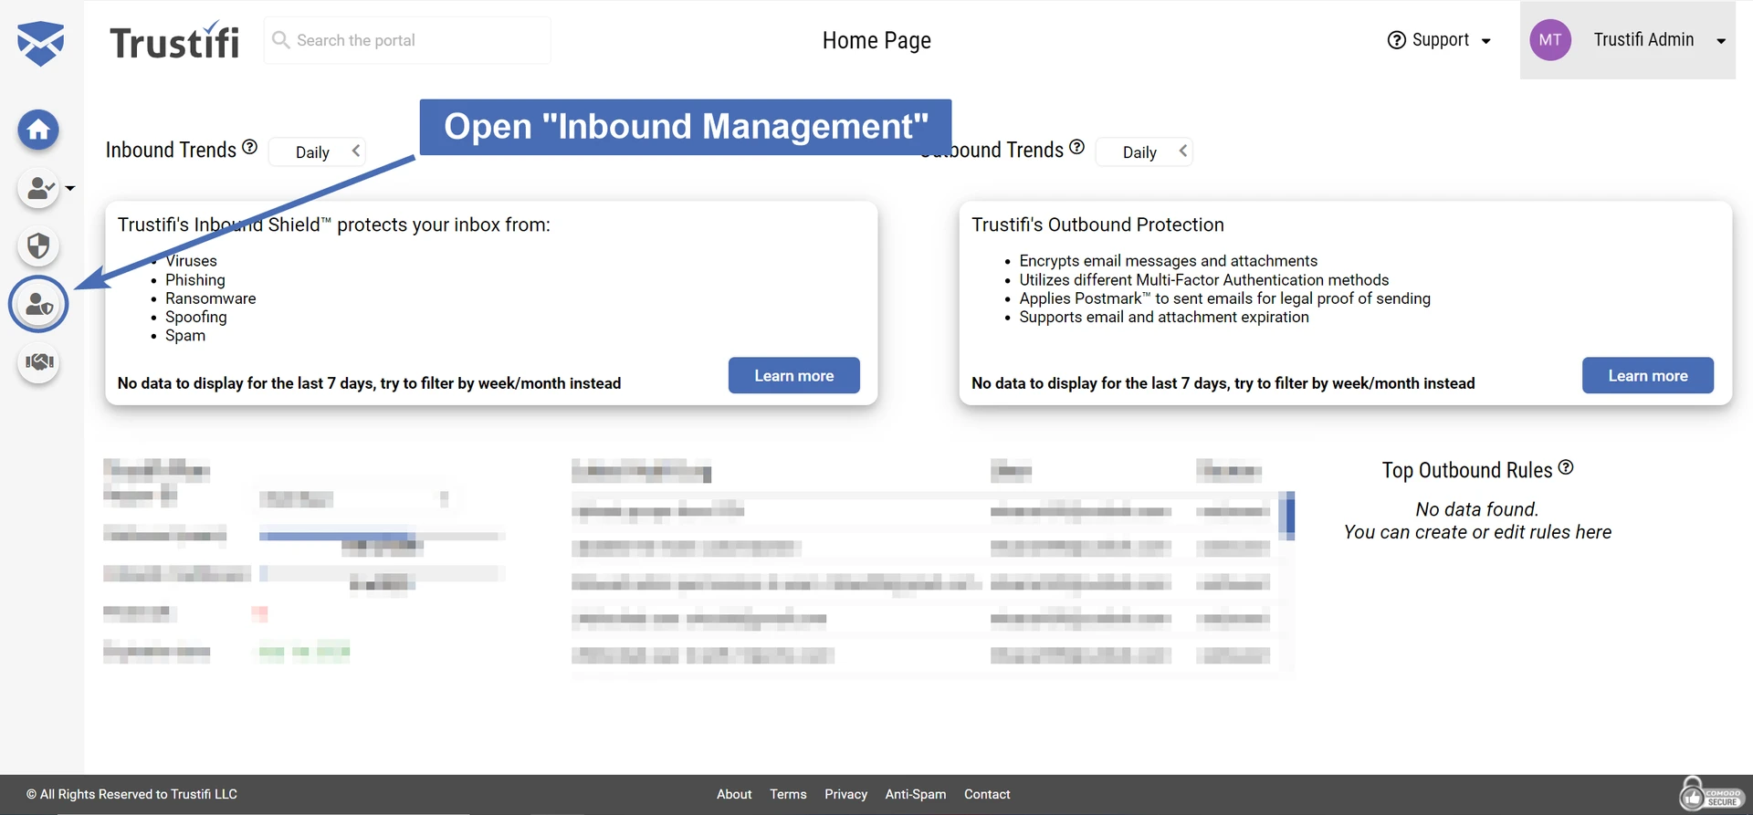Click 'You can create or edit rules here'

[1477, 532]
